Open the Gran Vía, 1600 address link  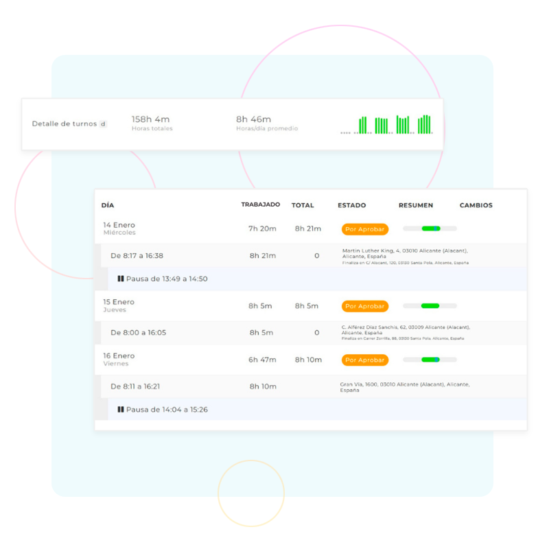click(x=404, y=387)
